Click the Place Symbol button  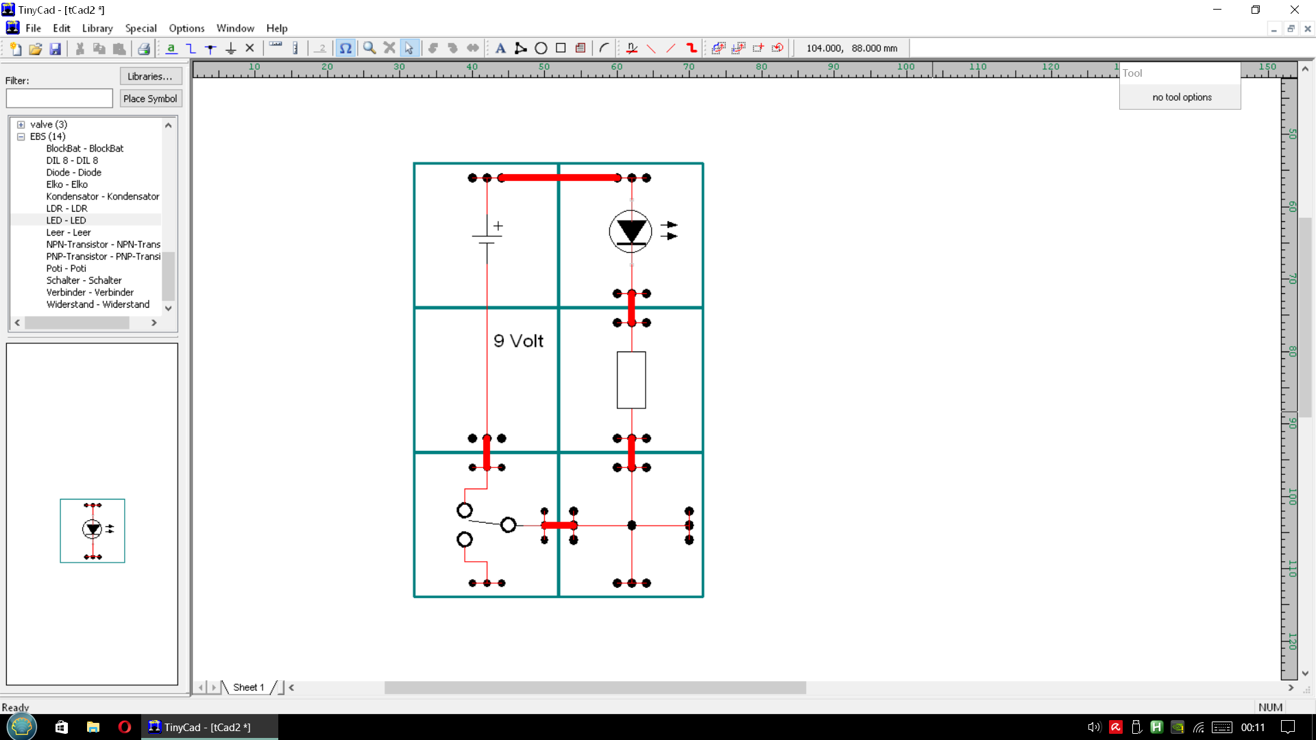click(x=150, y=99)
